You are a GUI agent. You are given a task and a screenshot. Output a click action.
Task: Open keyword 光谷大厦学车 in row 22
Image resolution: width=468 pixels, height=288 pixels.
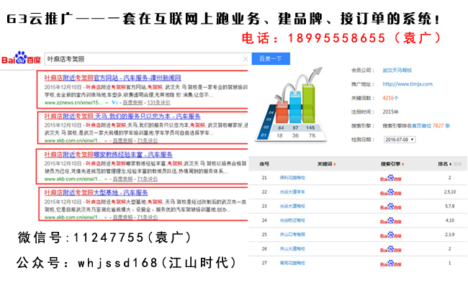(x=292, y=192)
